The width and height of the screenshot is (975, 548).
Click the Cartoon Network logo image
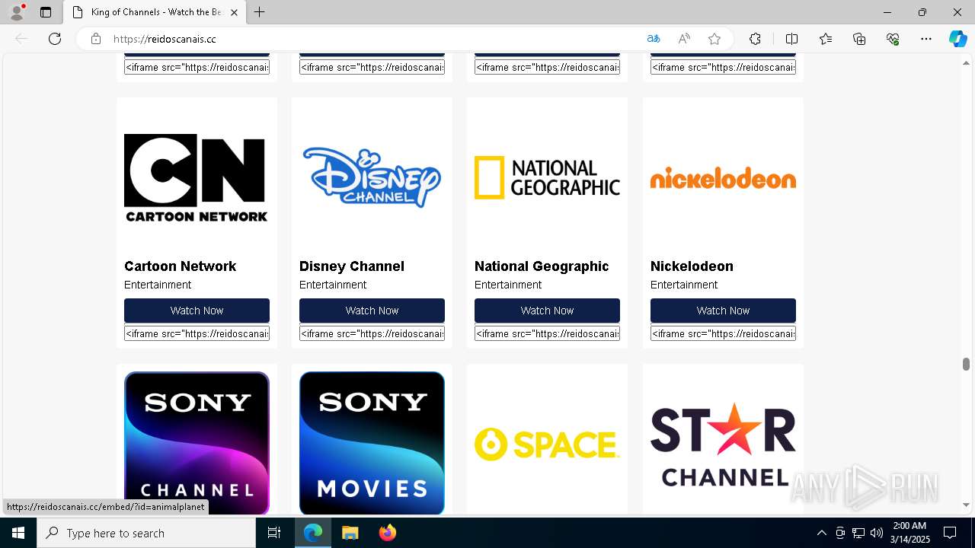point(197,177)
